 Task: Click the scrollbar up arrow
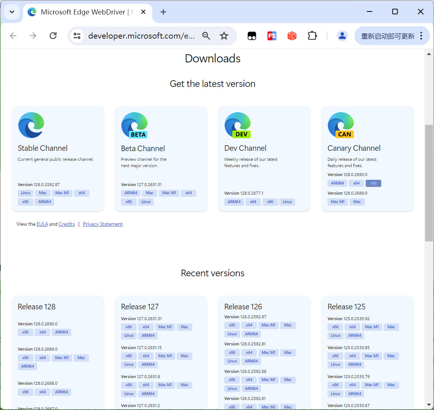pyautogui.click(x=429, y=54)
